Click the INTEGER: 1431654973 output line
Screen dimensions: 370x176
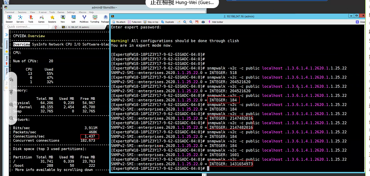click(x=231, y=164)
